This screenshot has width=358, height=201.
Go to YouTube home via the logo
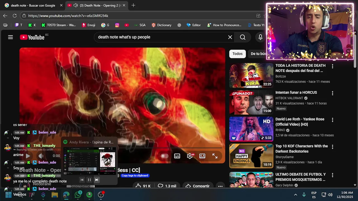point(32,37)
